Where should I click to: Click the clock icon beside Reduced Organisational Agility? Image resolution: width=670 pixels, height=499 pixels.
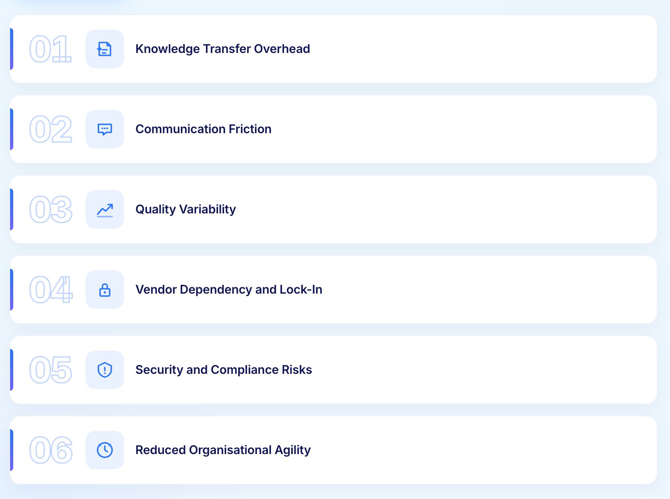pos(104,450)
